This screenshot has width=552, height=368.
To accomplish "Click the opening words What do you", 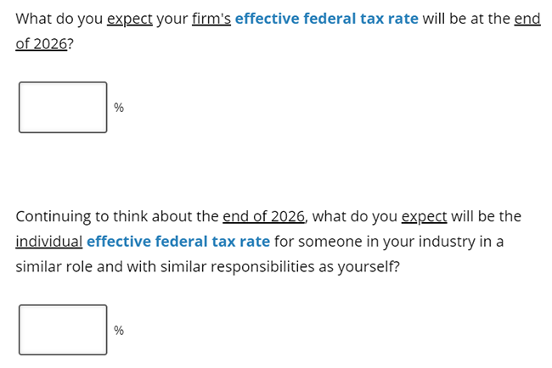I will [x=59, y=20].
